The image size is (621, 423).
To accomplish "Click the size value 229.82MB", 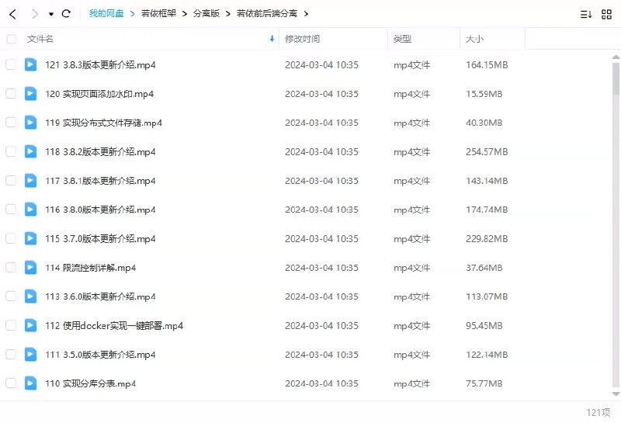I will pos(487,239).
